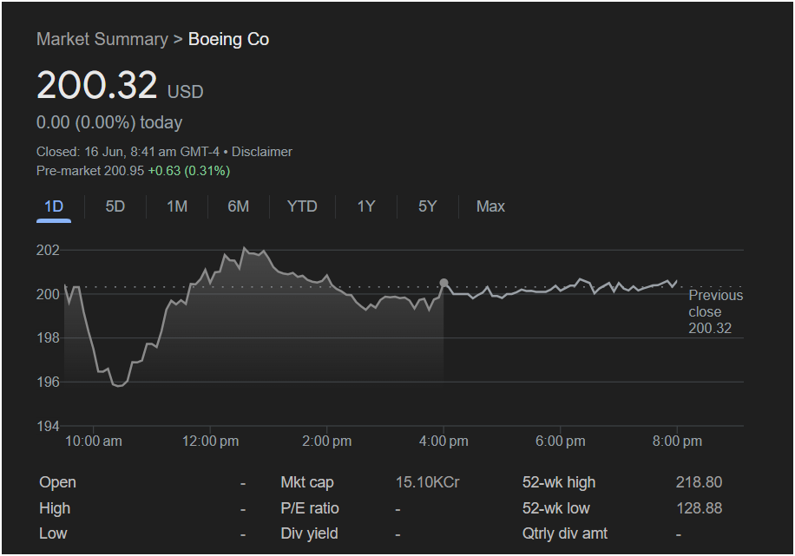Click the 52-wk low value 128.88
The height and width of the screenshot is (556, 795).
tap(699, 507)
